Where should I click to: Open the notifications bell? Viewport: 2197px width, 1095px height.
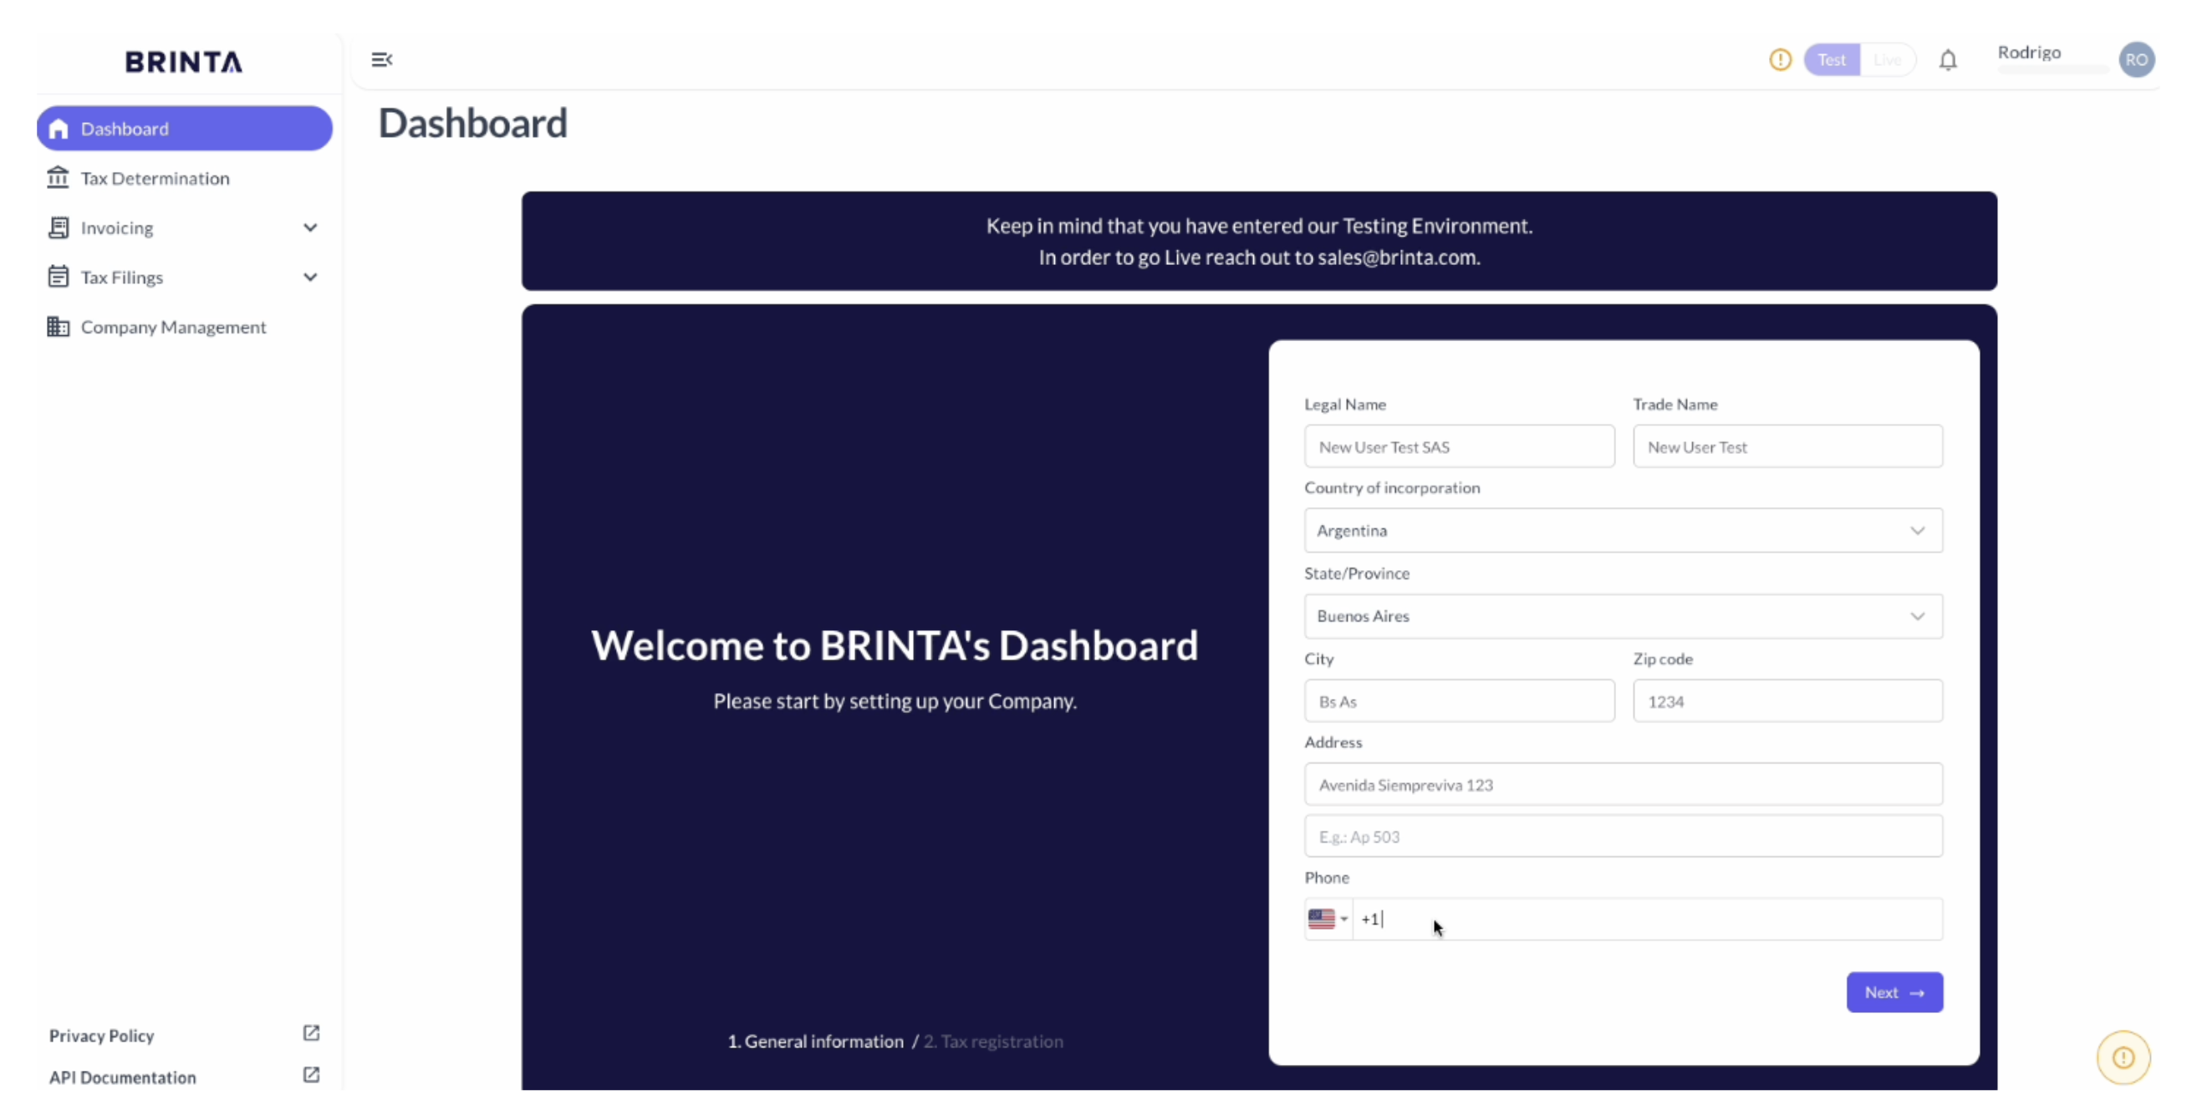point(1947,60)
